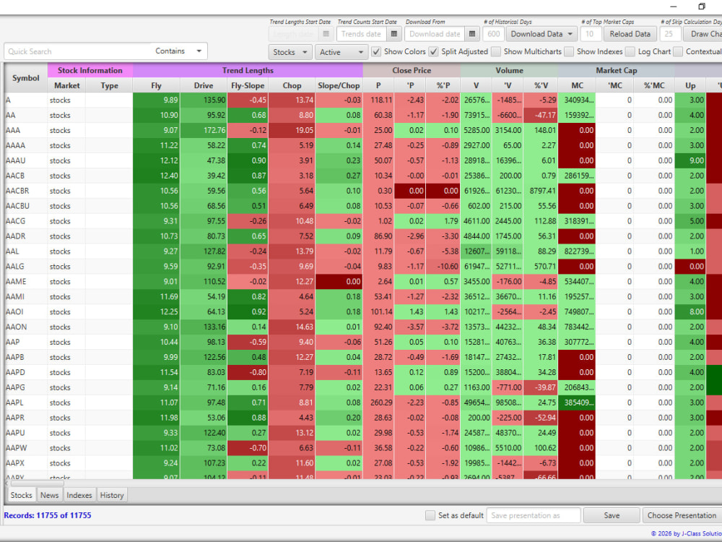
Task: Click the Market Cap group header
Action: click(x=616, y=71)
